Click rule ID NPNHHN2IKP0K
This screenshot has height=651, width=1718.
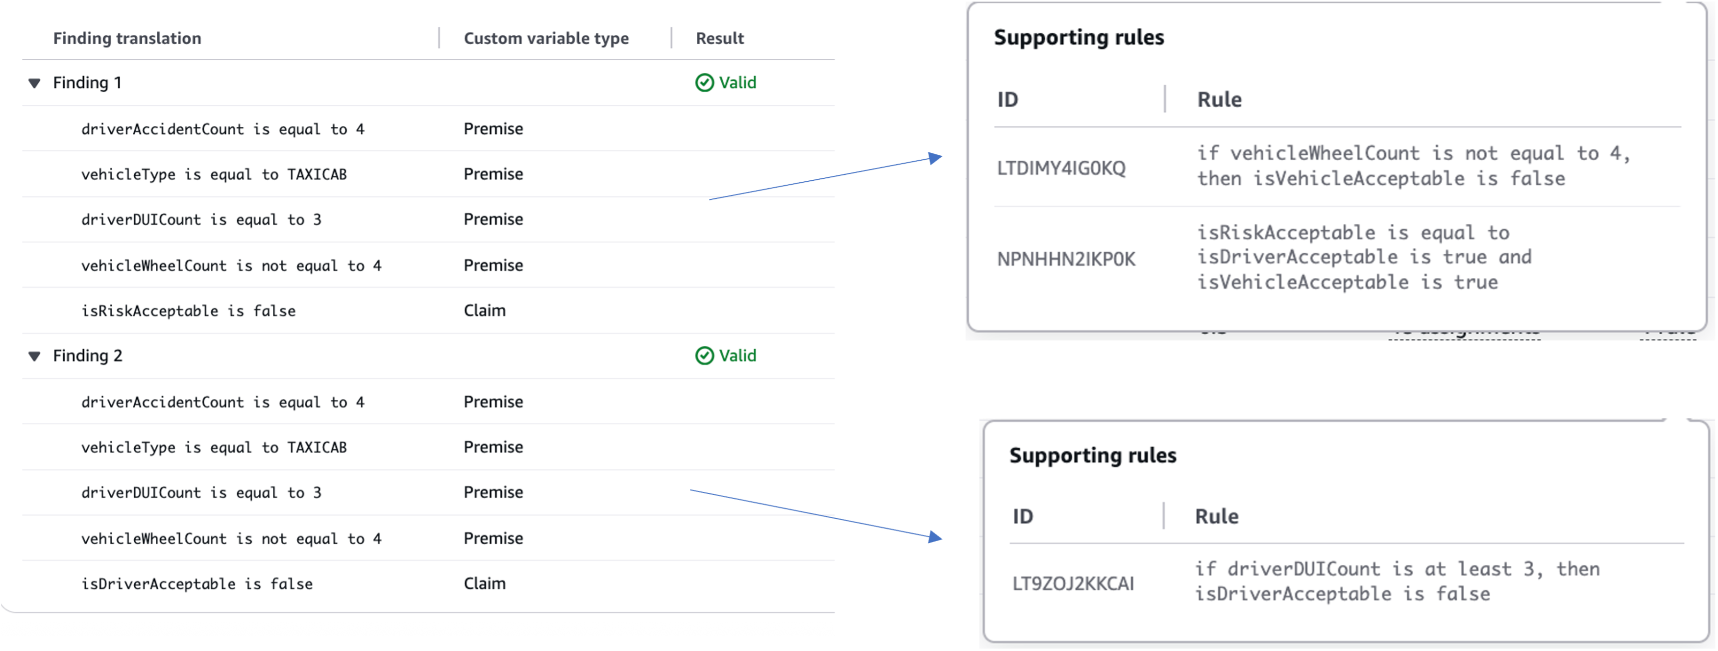[x=1066, y=259]
